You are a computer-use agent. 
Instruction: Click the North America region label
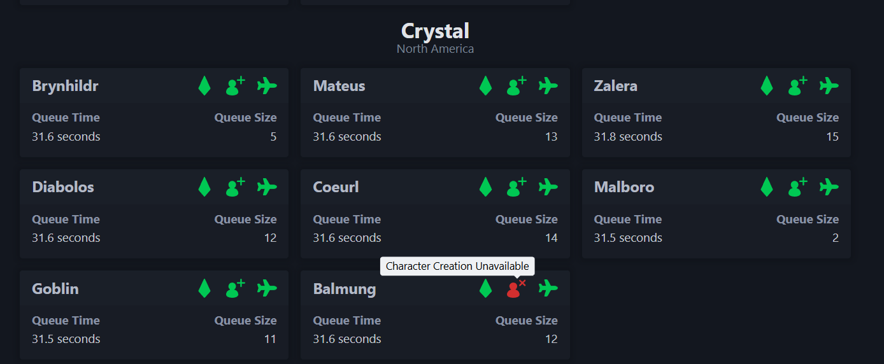(x=435, y=49)
